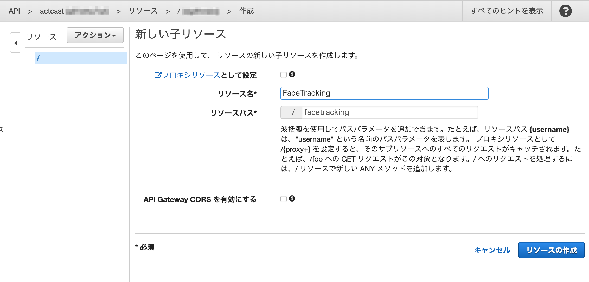This screenshot has width=589, height=282.
Task: Click the help question mark icon
Action: [x=565, y=11]
